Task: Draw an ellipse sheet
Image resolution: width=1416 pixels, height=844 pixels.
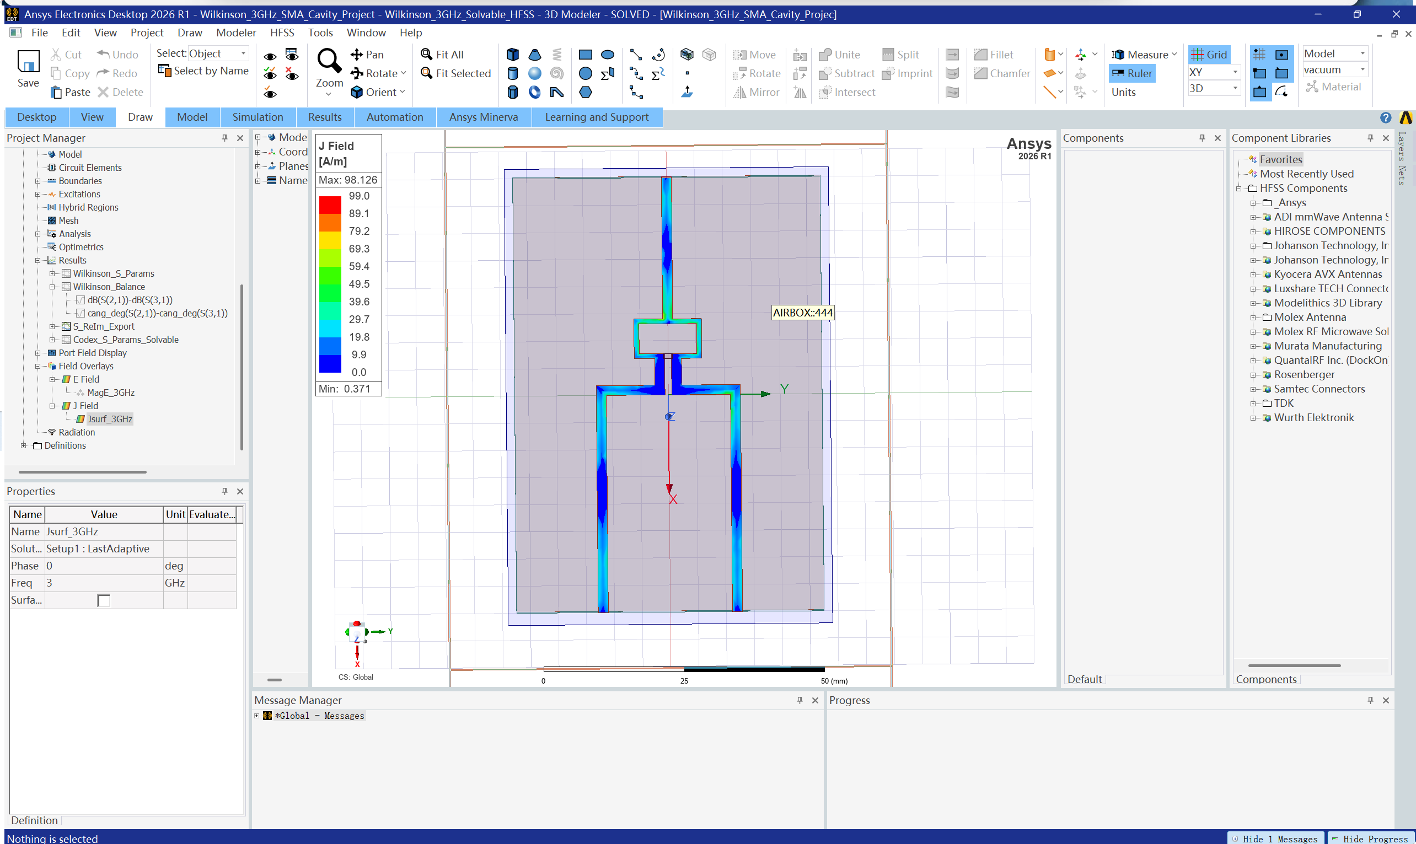Action: [x=607, y=55]
